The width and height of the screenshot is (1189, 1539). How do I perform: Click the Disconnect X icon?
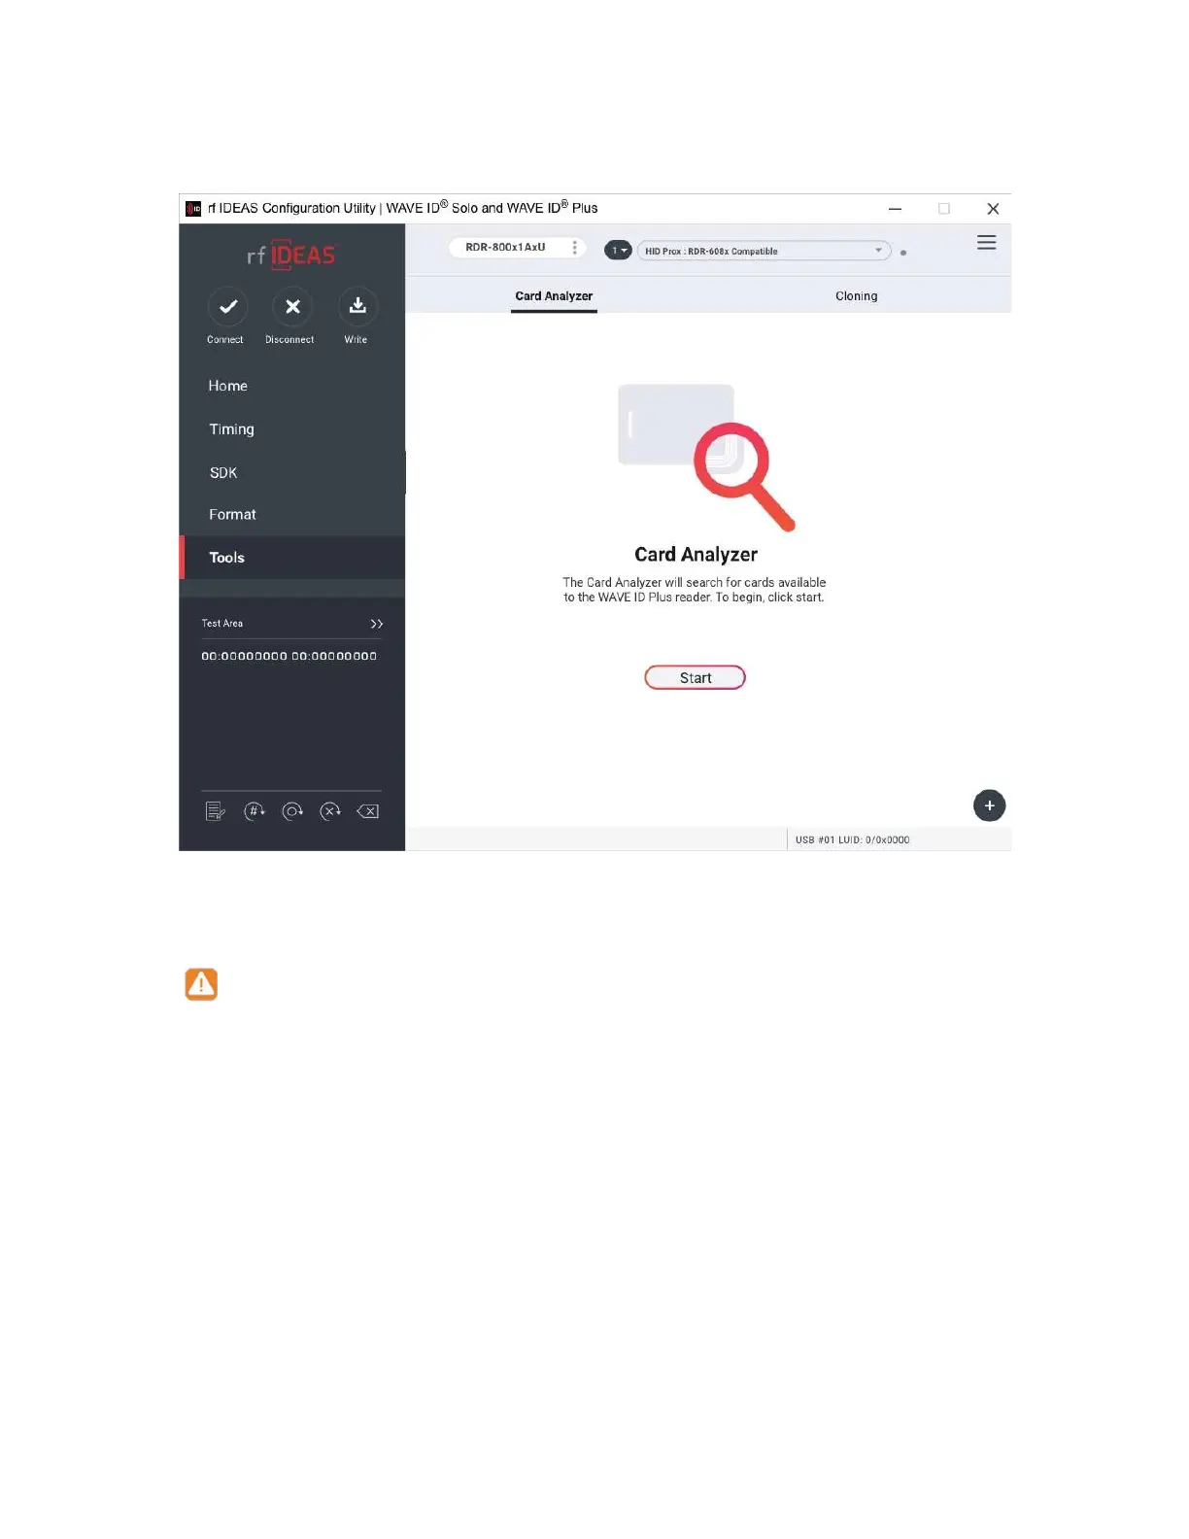[292, 307]
